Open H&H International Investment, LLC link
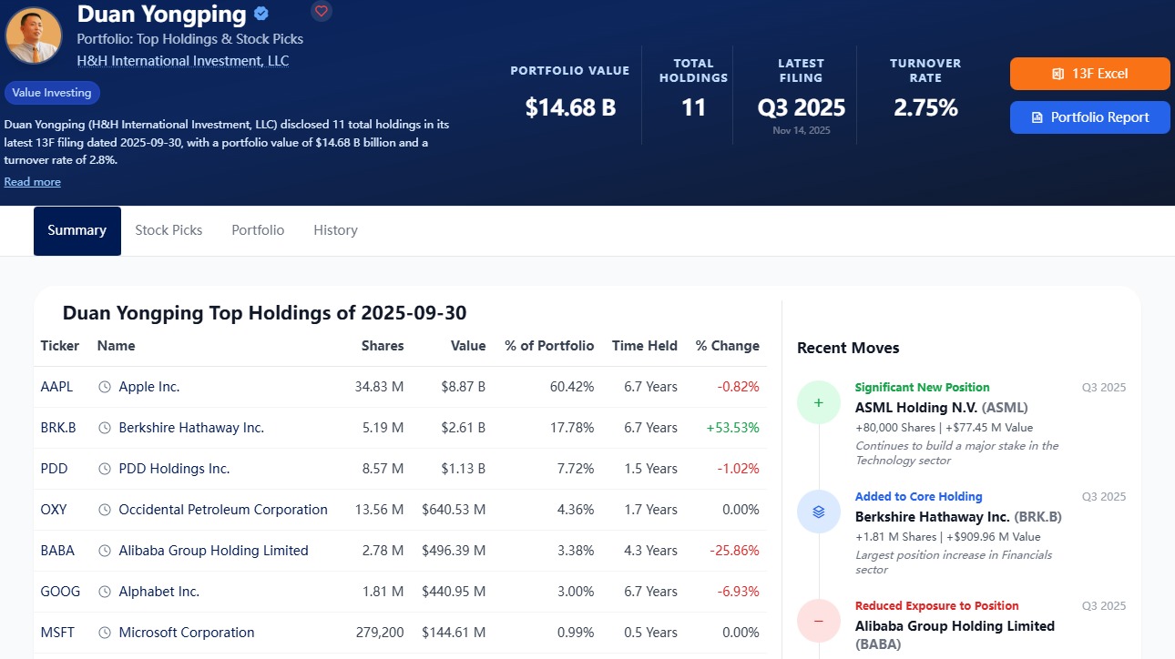This screenshot has height=659, width=1175. (x=183, y=61)
